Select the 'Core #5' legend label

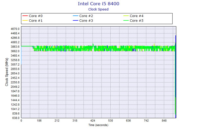pyautogui.click(x=137, y=21)
